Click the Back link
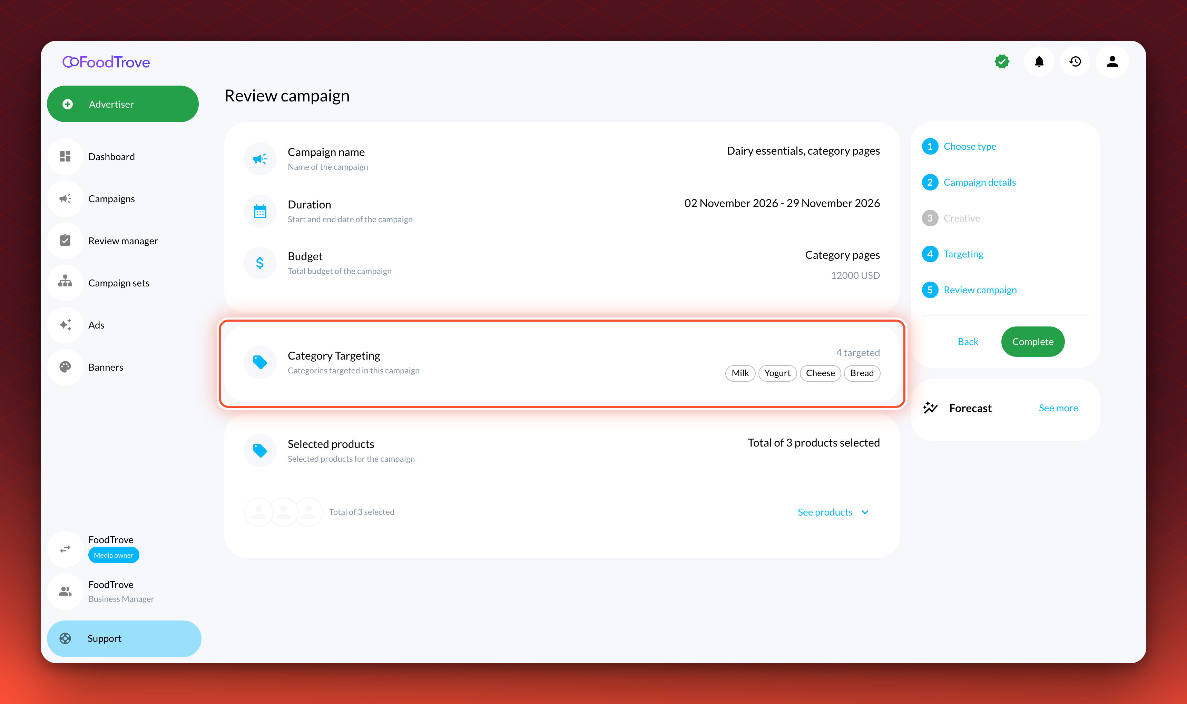The width and height of the screenshot is (1187, 704). coord(968,342)
